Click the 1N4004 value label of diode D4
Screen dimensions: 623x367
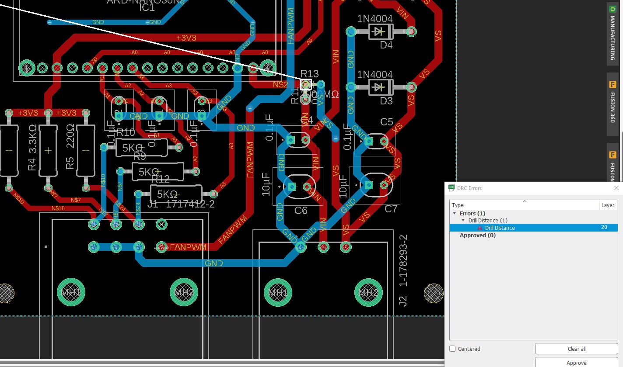[x=375, y=19]
